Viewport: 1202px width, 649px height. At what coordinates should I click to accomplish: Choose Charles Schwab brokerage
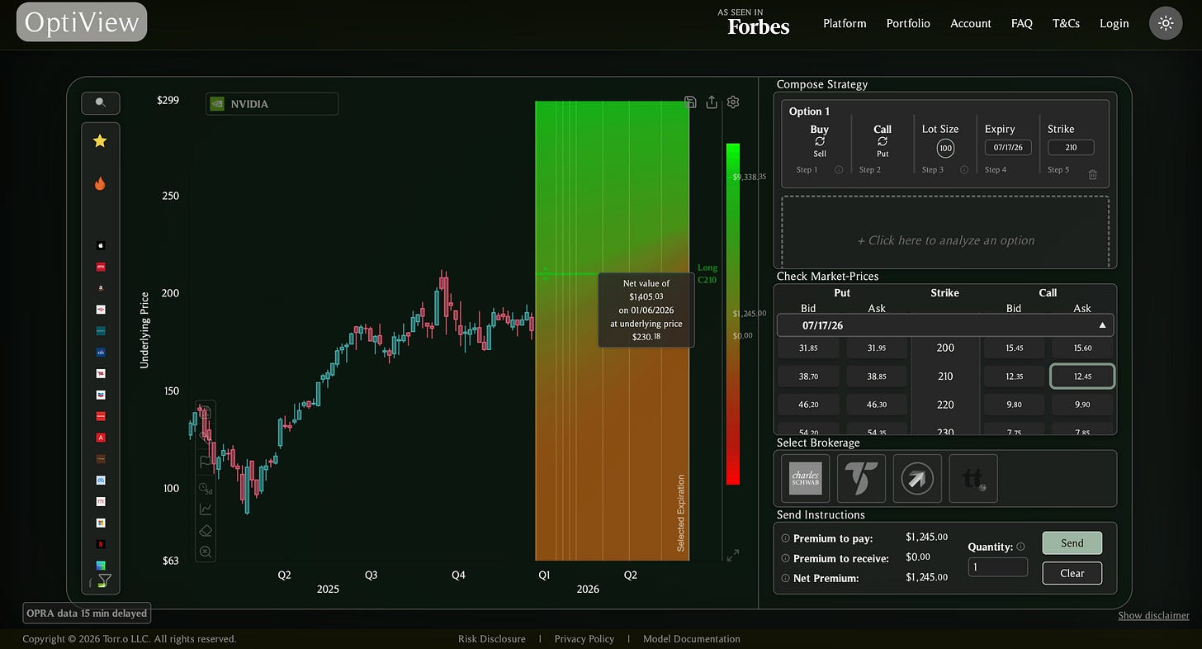coord(805,478)
